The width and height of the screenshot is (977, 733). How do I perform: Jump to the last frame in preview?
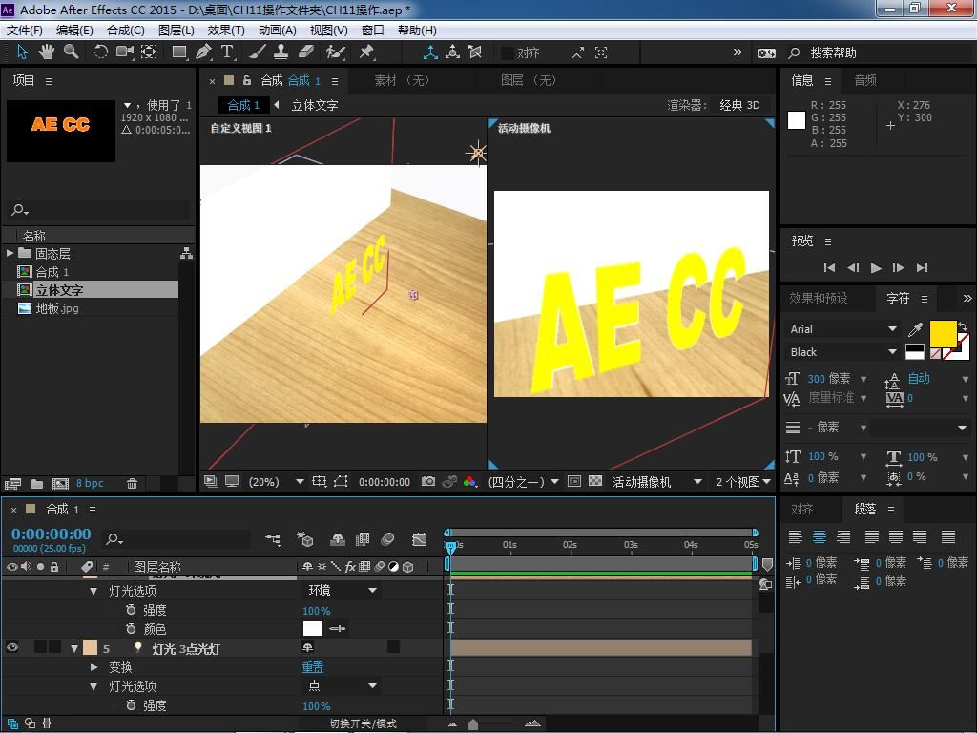click(x=923, y=268)
